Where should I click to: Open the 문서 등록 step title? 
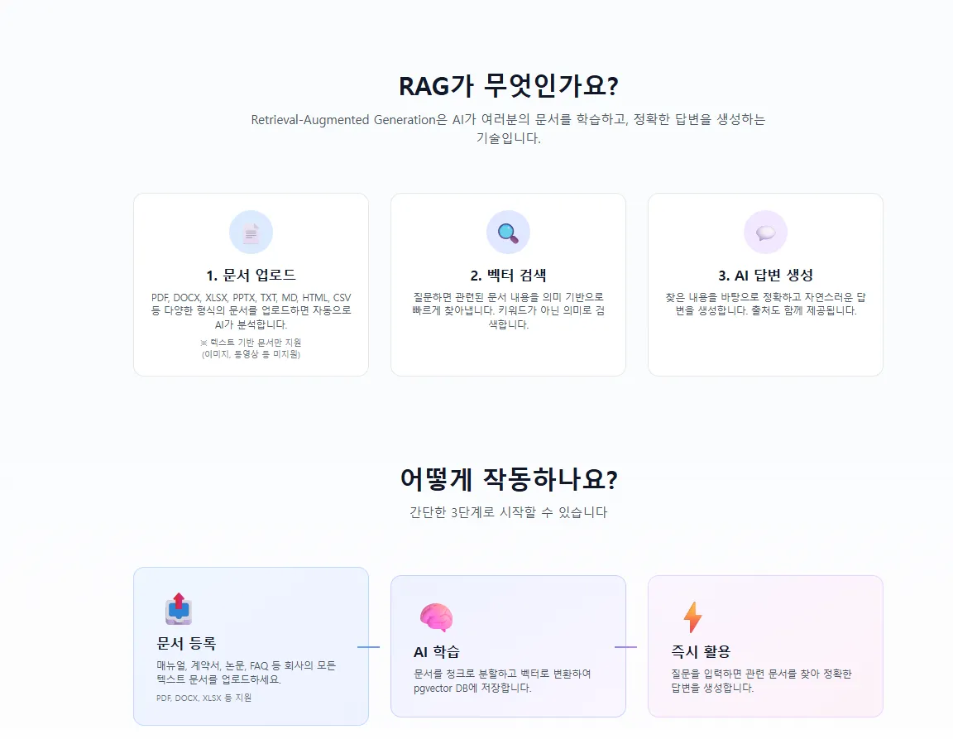186,643
